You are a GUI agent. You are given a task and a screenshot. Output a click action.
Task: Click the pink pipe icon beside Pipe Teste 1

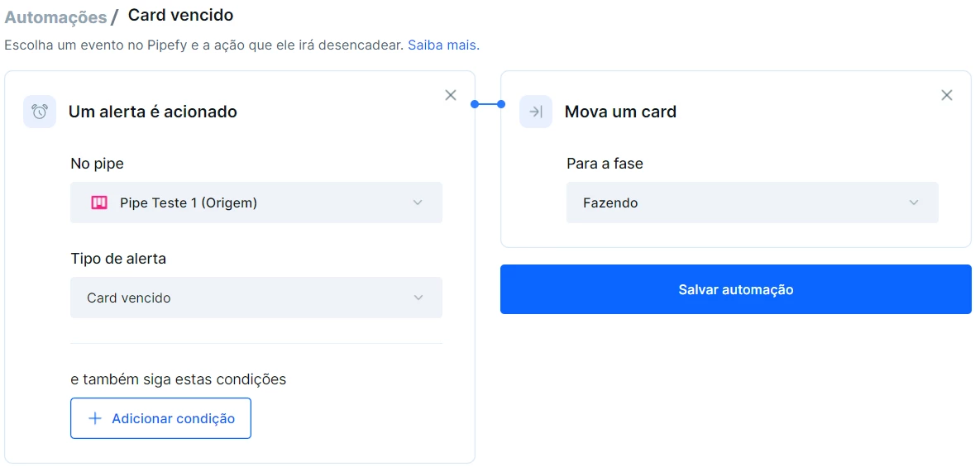pyautogui.click(x=100, y=203)
